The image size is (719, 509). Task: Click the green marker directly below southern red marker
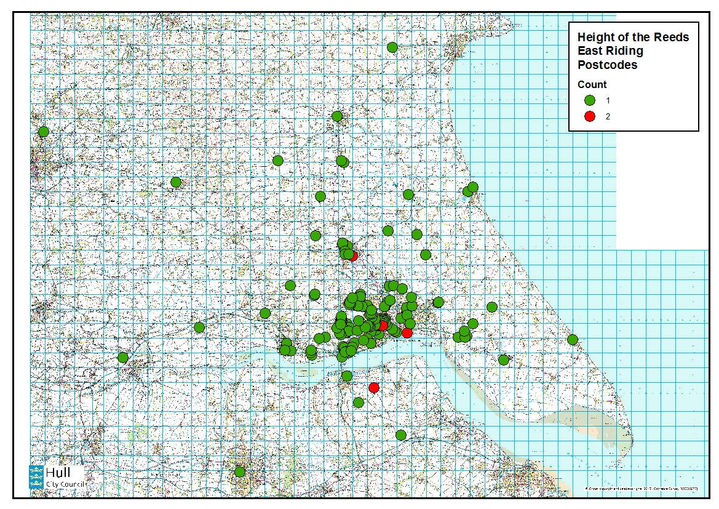point(359,403)
